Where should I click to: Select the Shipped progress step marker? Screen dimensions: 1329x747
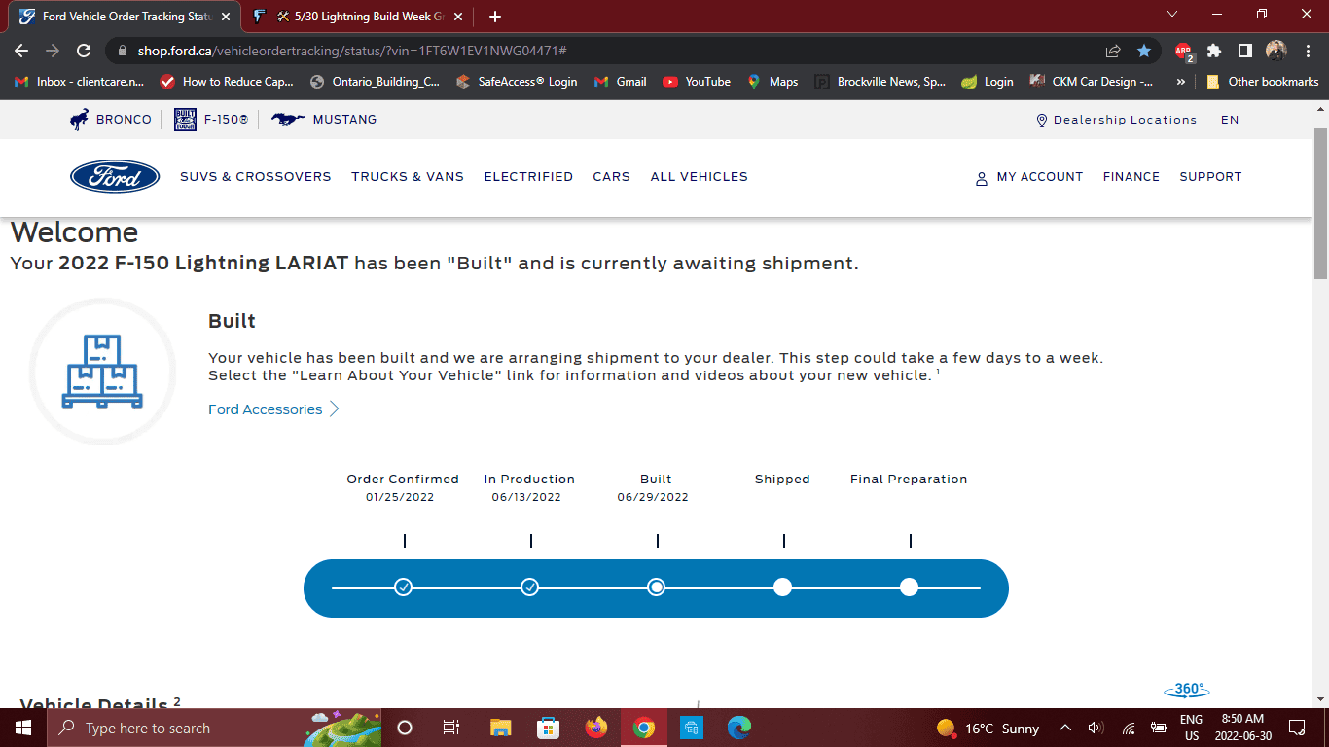(x=782, y=587)
